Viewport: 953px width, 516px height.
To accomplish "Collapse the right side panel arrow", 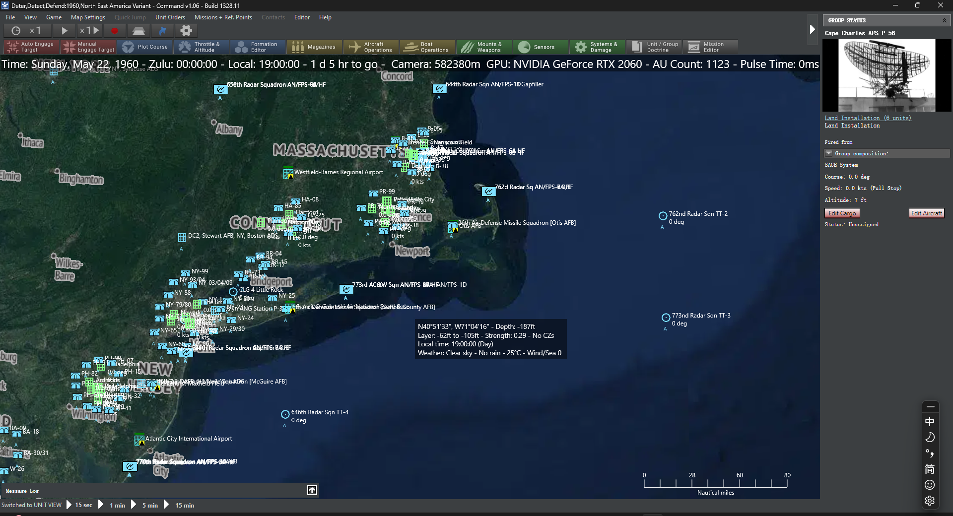I will [812, 29].
